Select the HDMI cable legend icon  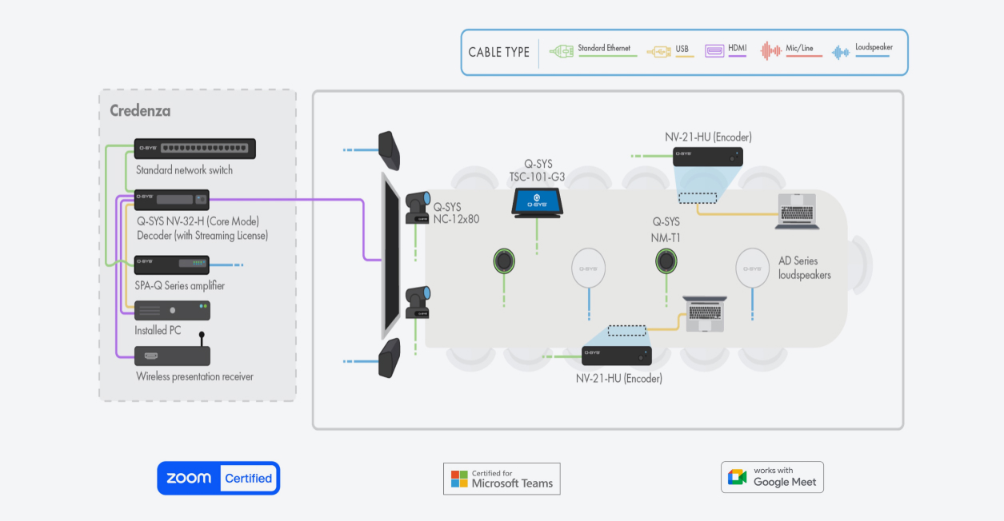pos(714,51)
